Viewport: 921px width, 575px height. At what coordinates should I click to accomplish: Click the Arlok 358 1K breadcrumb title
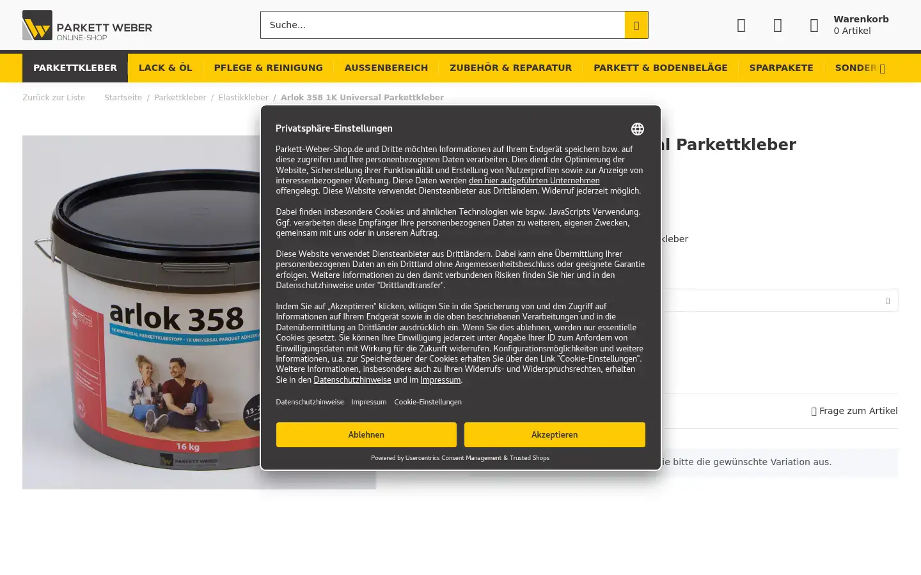(x=362, y=98)
